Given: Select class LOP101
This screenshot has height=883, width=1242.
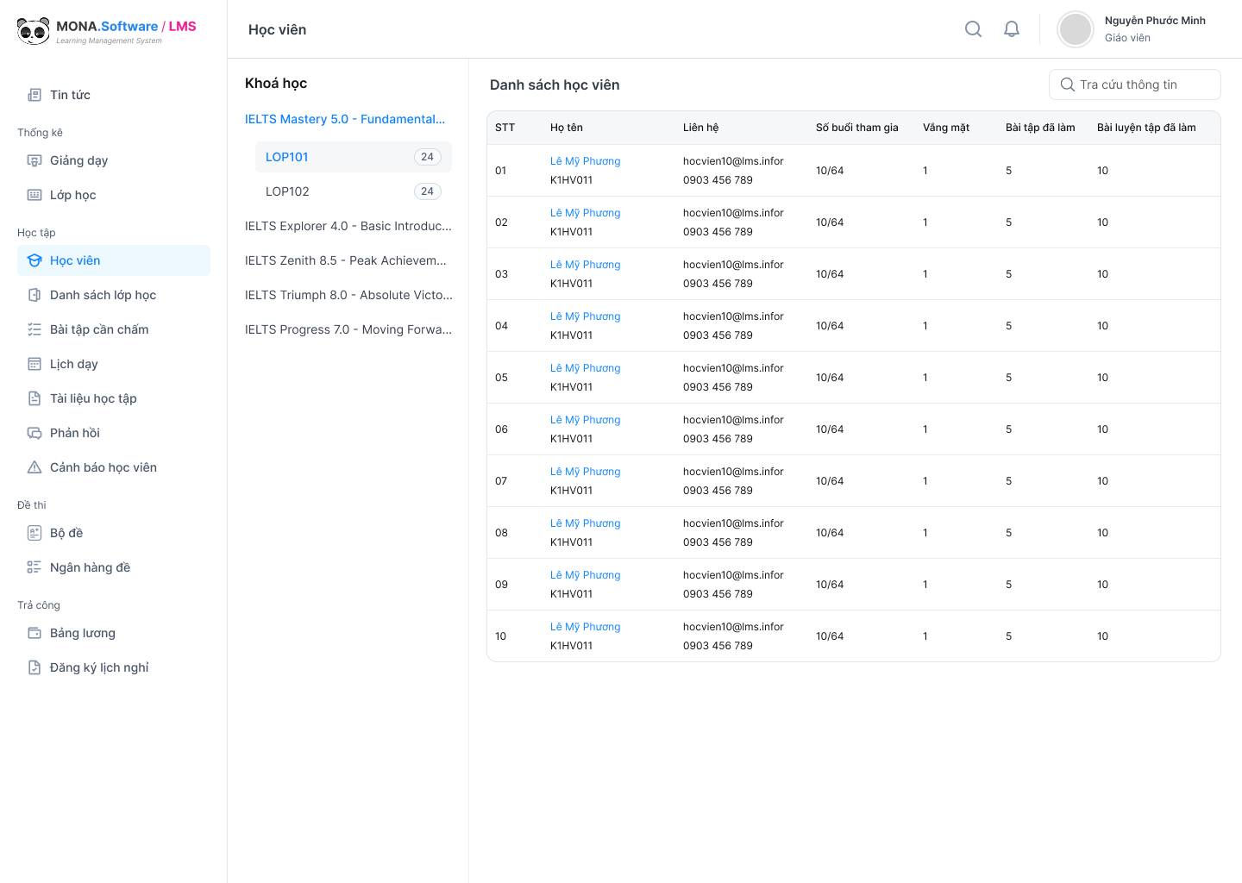Looking at the screenshot, I should point(354,157).
